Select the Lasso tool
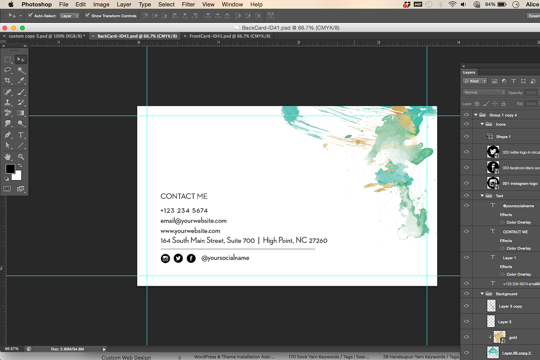Screen dimensions: 540x360 (x=8, y=70)
